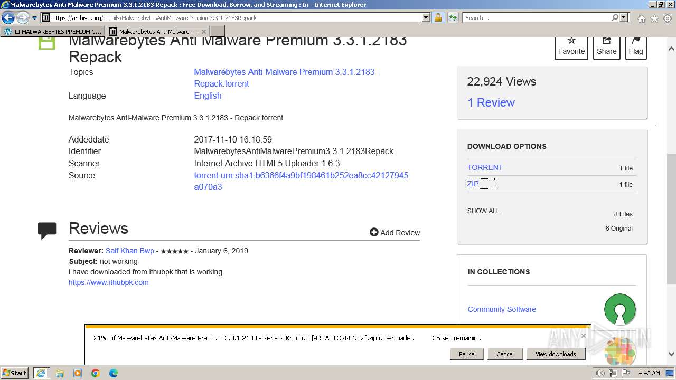The image size is (676, 380).
Task: Open the Tools gear icon
Action: click(x=667, y=18)
